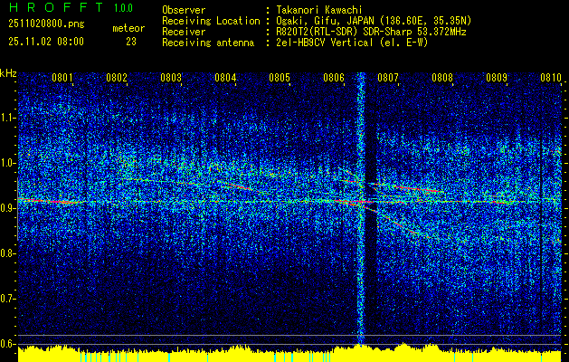Click time marker 0805

click(280, 78)
